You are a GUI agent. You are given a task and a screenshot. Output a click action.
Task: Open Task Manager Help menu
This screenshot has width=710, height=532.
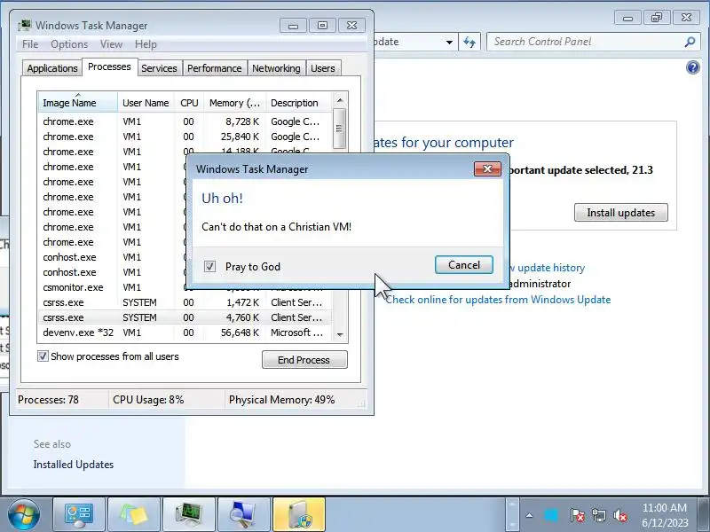point(146,44)
